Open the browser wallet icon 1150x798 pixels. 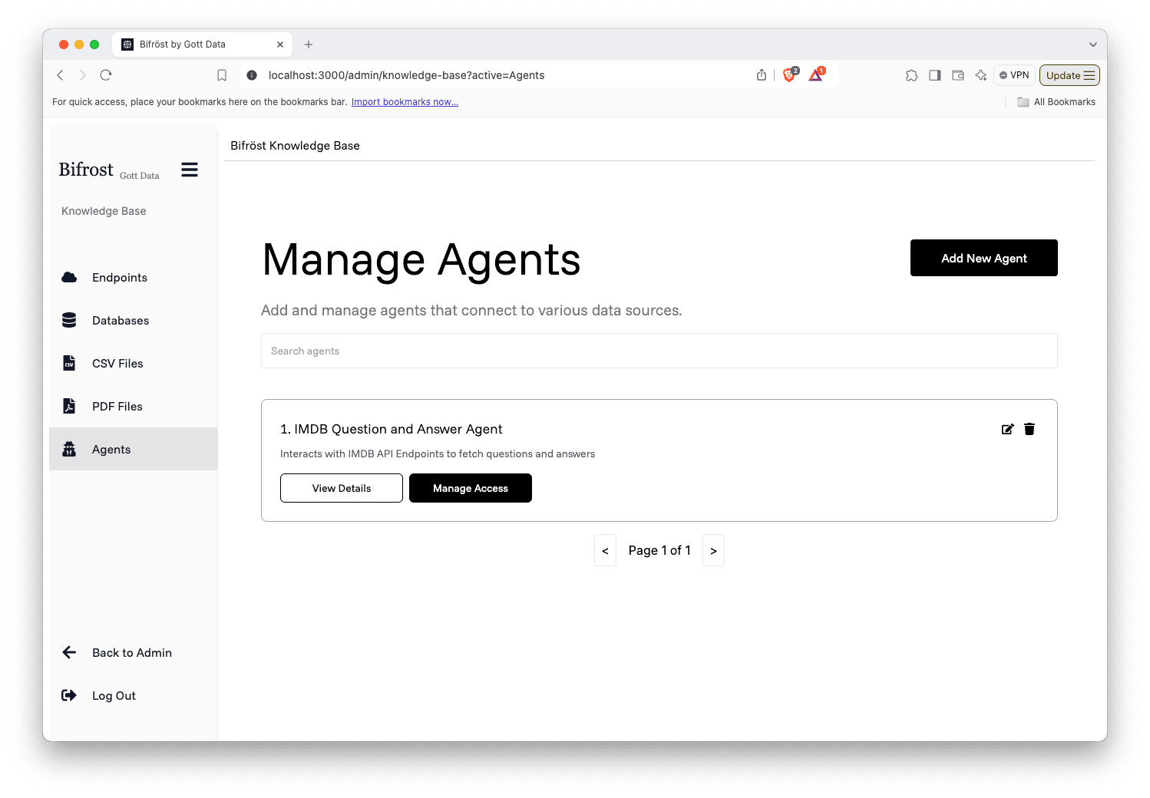point(957,75)
